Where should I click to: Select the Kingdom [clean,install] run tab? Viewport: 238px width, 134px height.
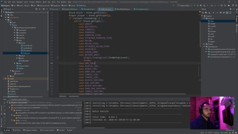(19, 99)
